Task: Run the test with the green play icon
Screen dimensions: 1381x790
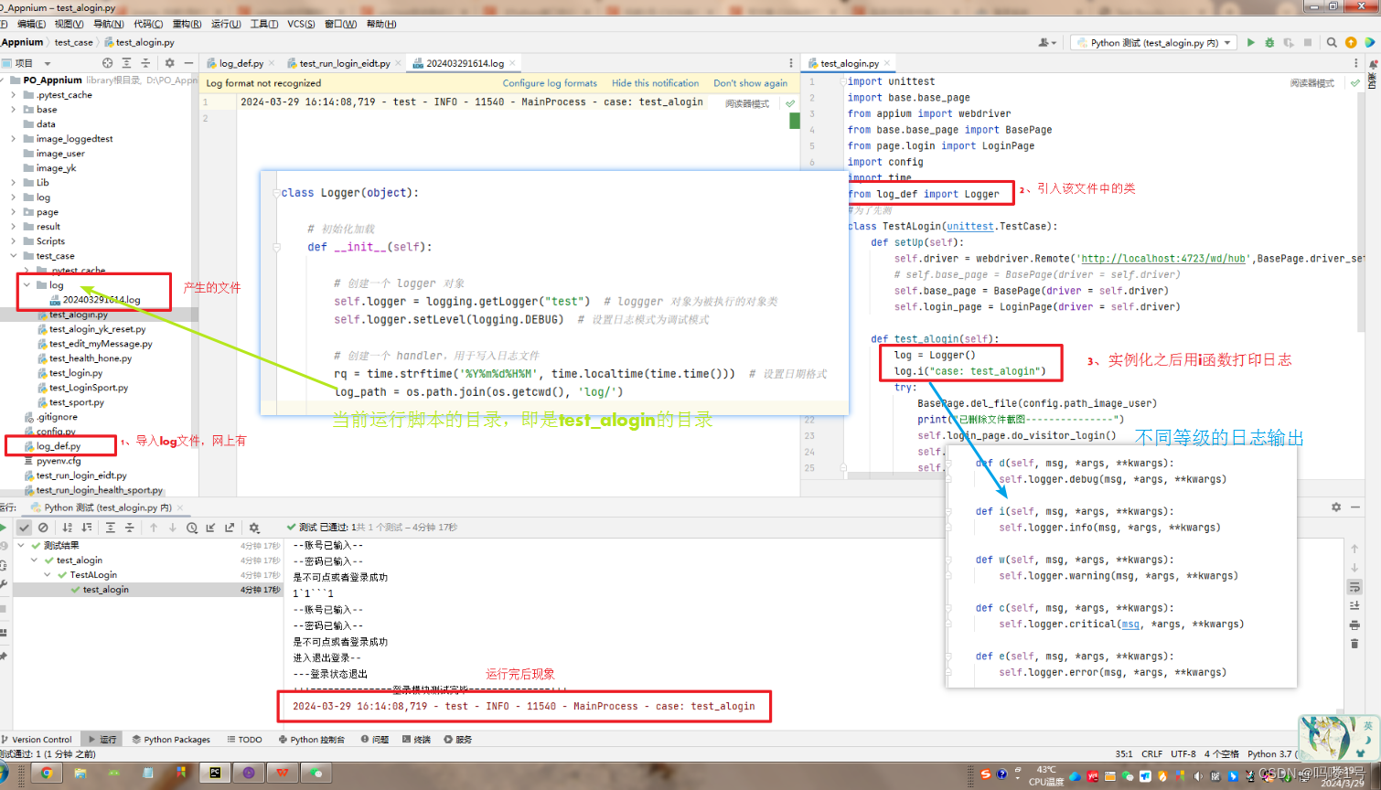Action: 1250,42
